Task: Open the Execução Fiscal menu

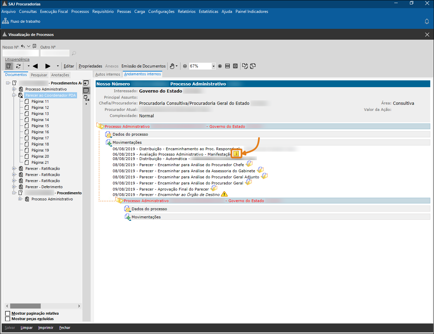Action: coord(54,12)
